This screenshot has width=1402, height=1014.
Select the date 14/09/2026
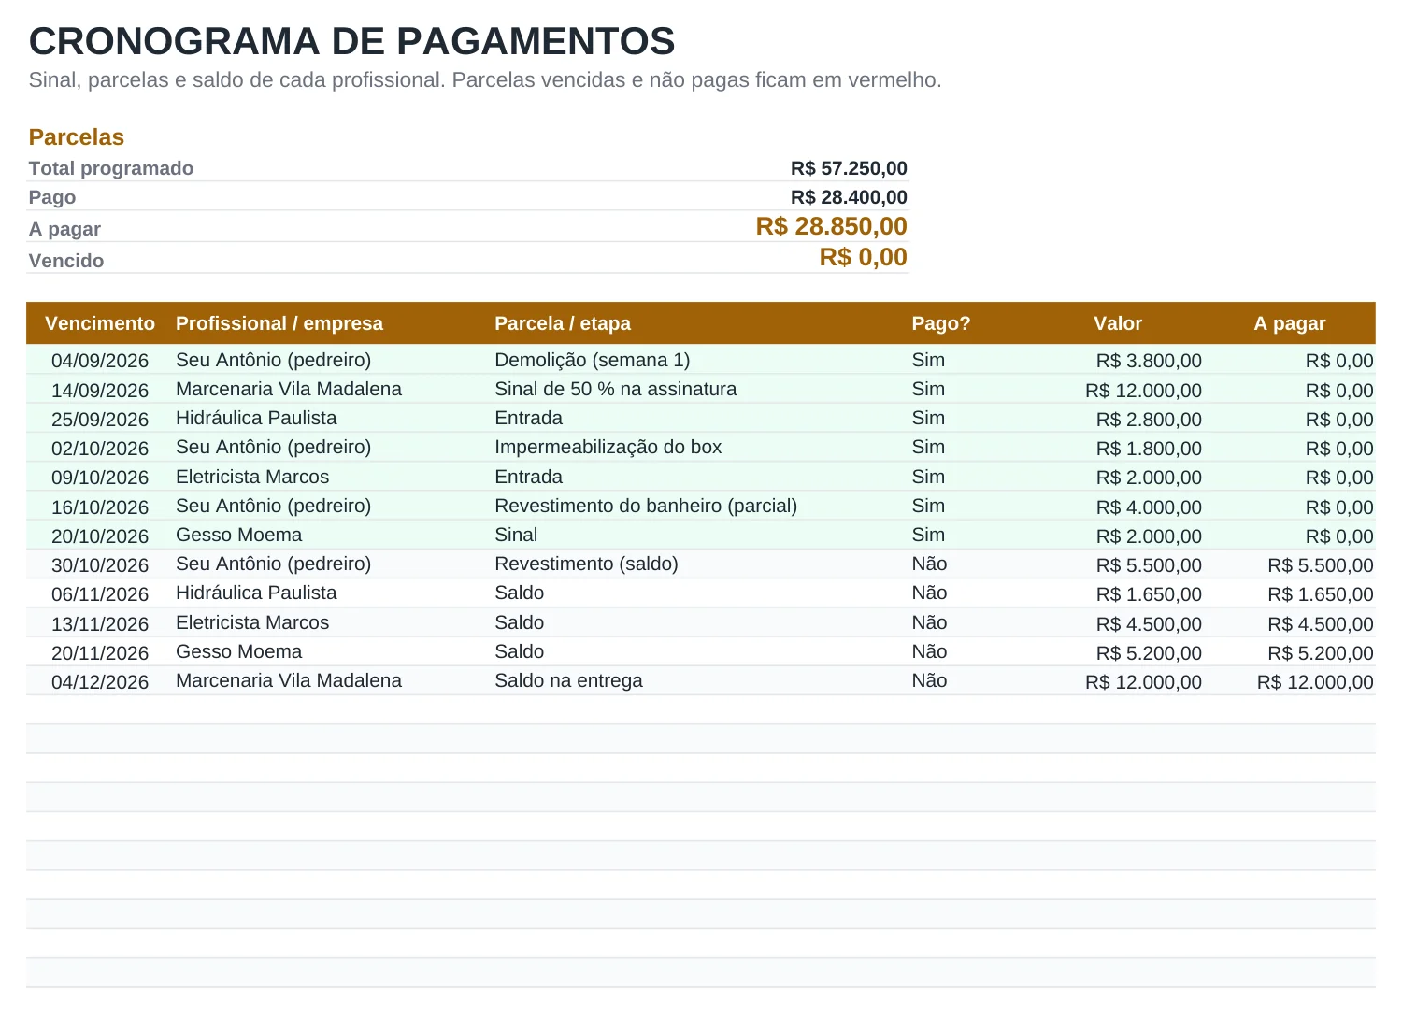click(100, 391)
